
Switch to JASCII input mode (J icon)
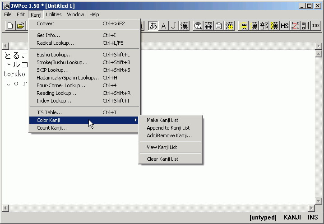(x=174, y=26)
